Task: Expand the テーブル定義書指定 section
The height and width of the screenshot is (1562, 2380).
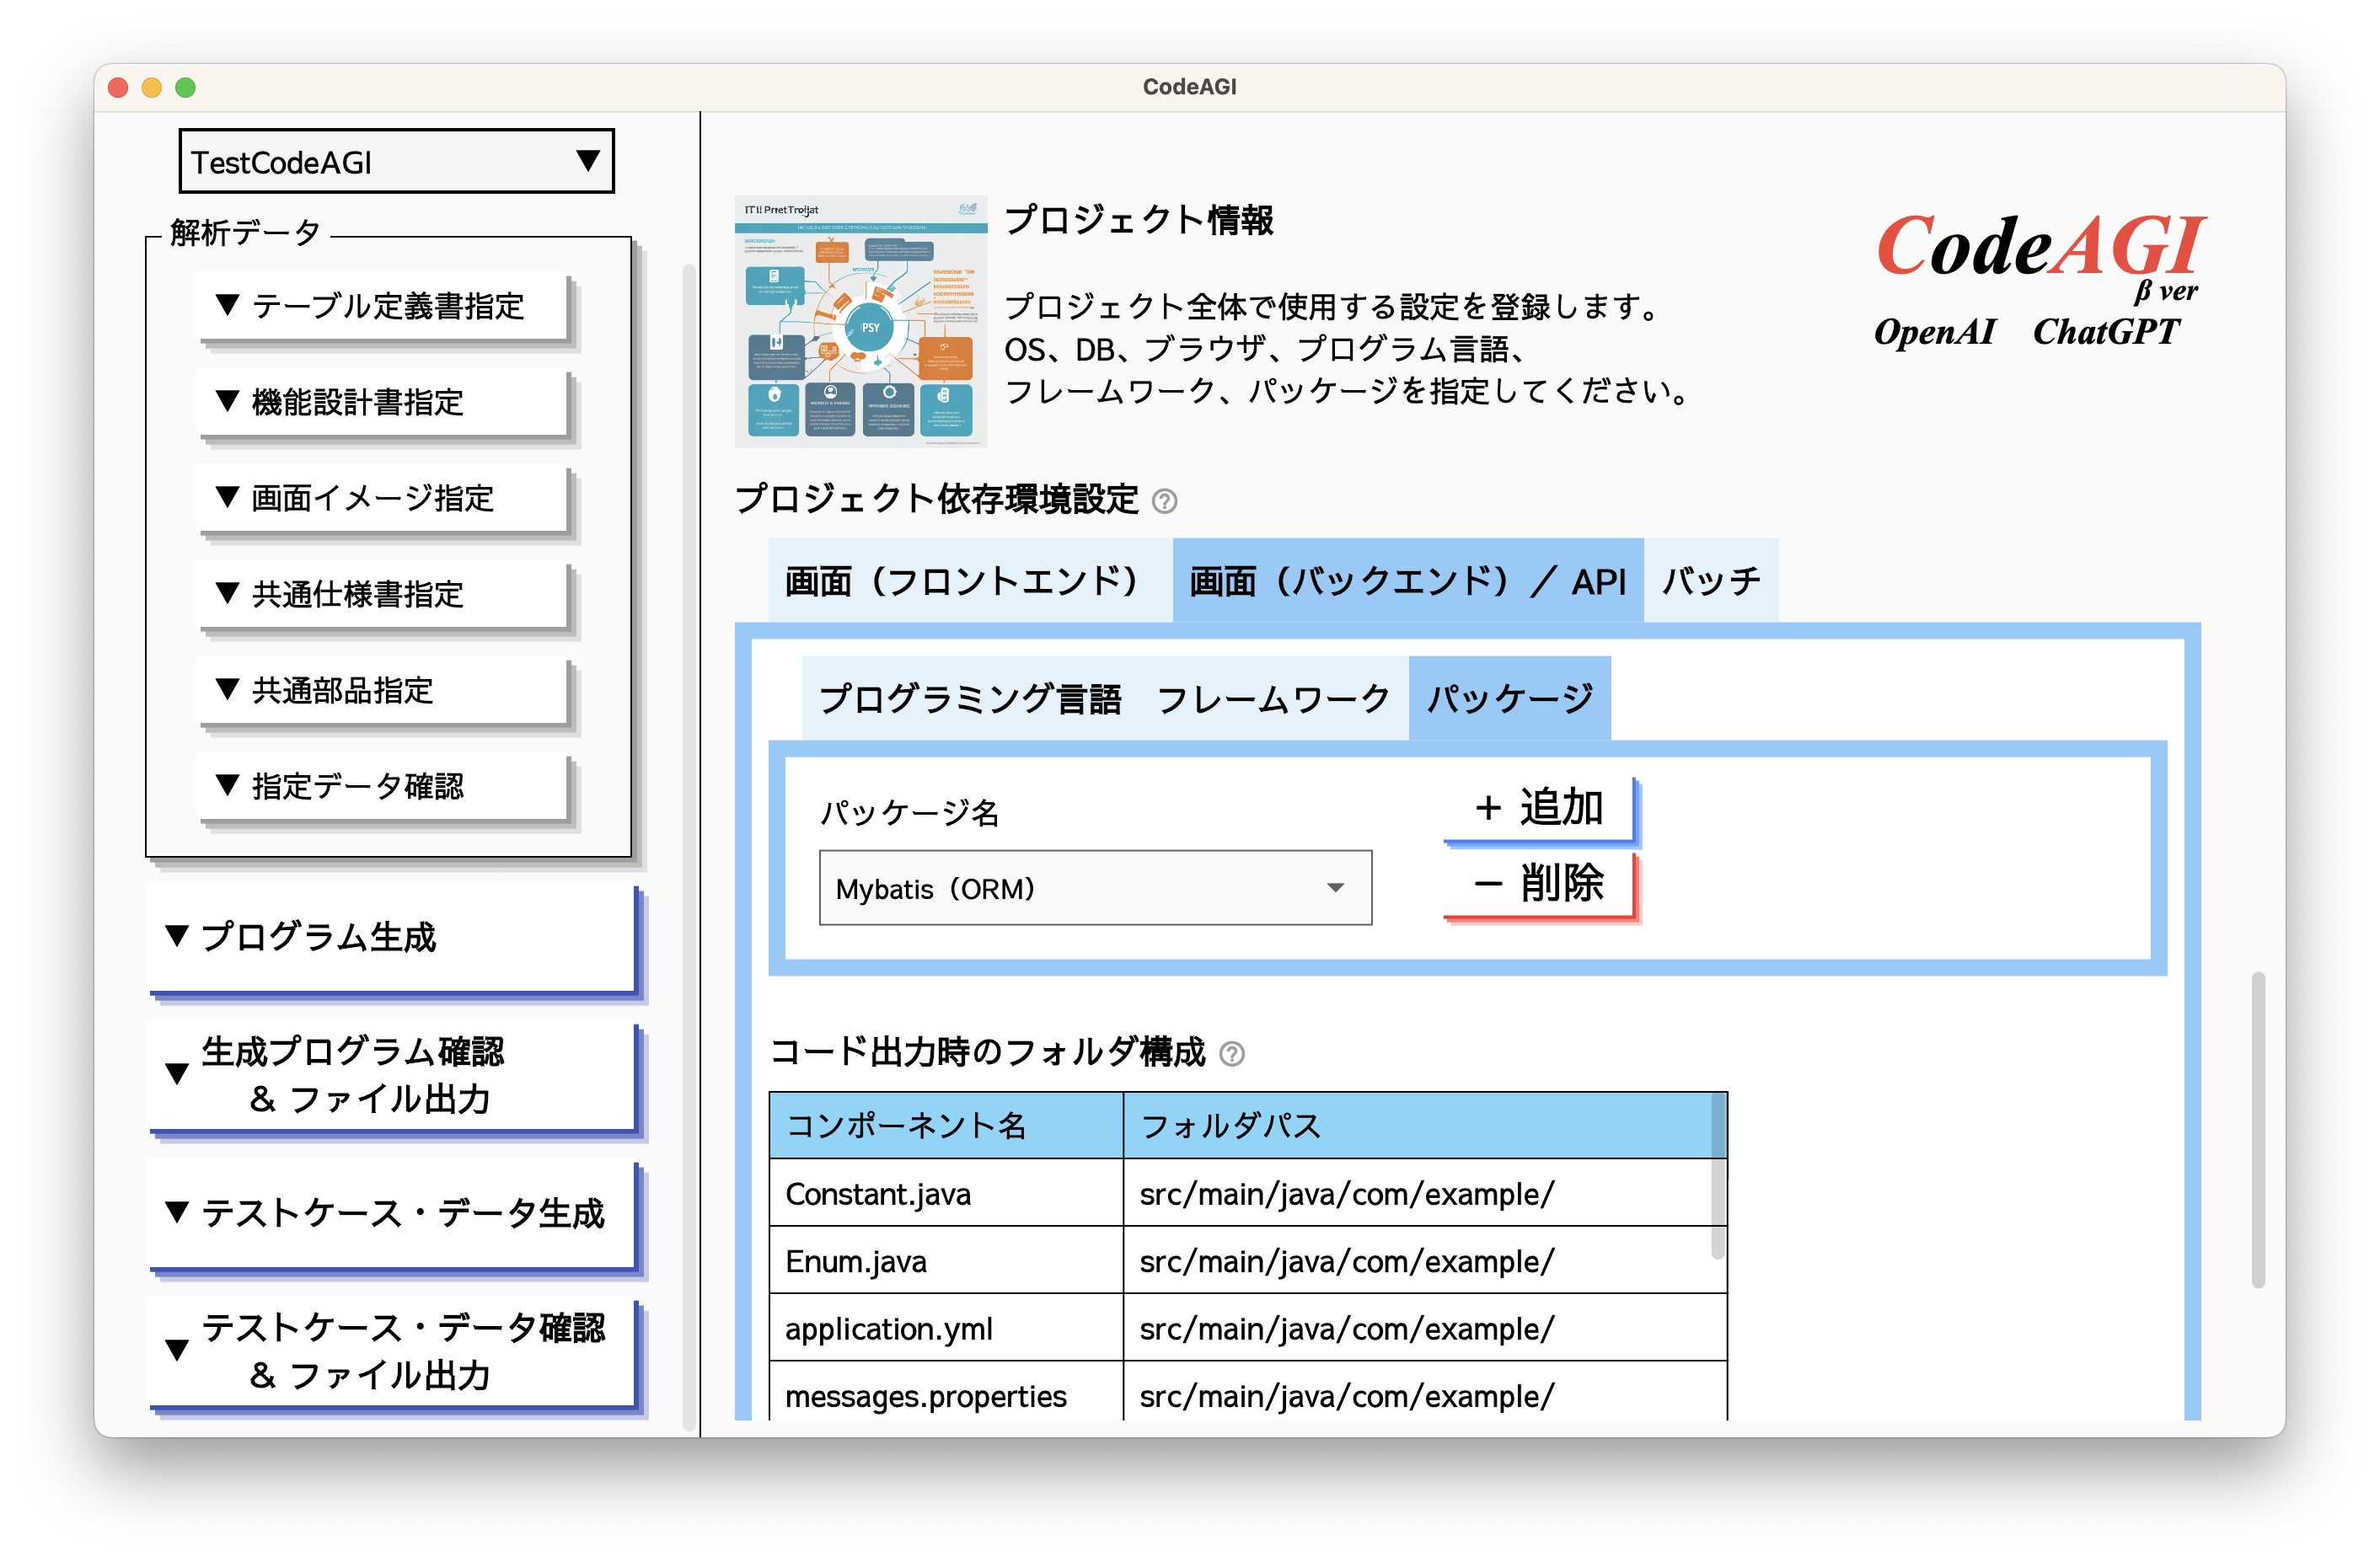Action: click(x=383, y=307)
